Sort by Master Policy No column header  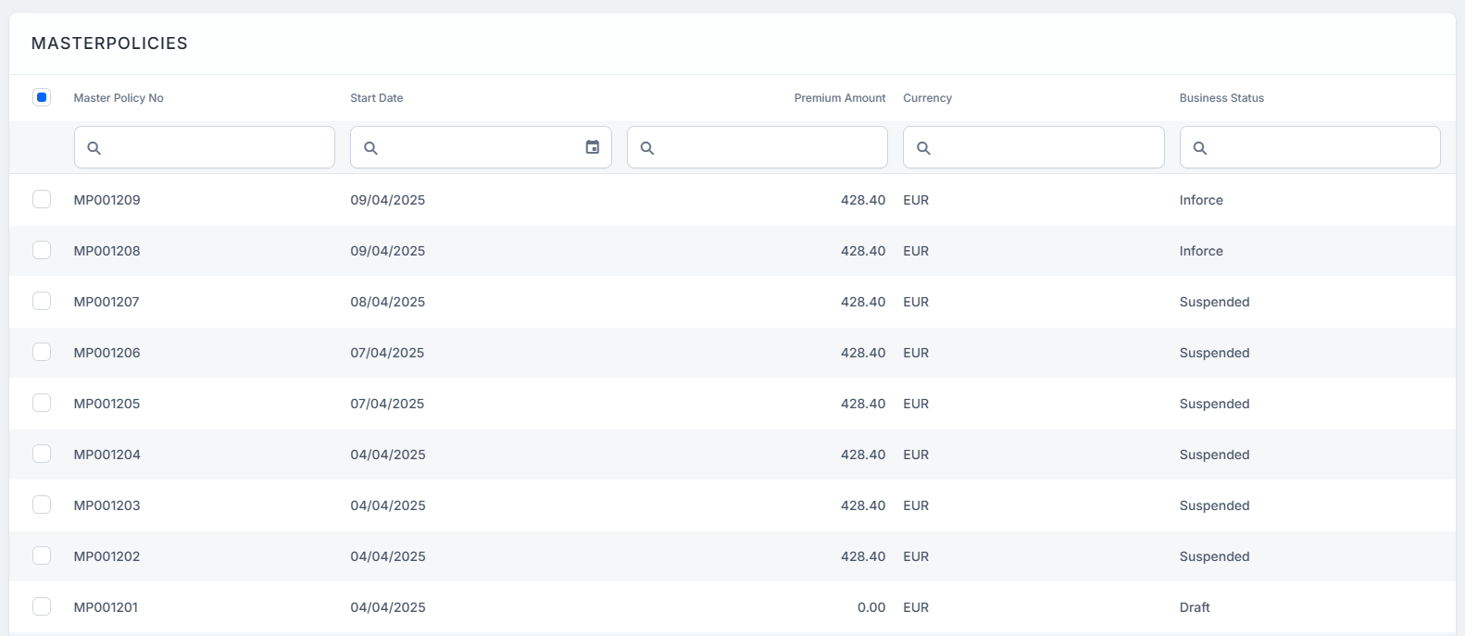[119, 98]
